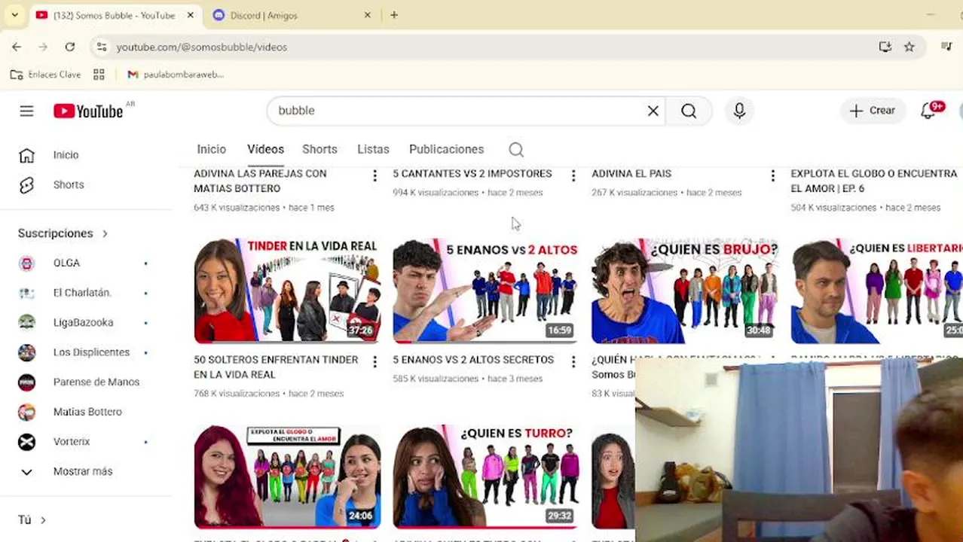The width and height of the screenshot is (963, 542).
Task: Search within the channel magnifier icon
Action: pos(516,150)
